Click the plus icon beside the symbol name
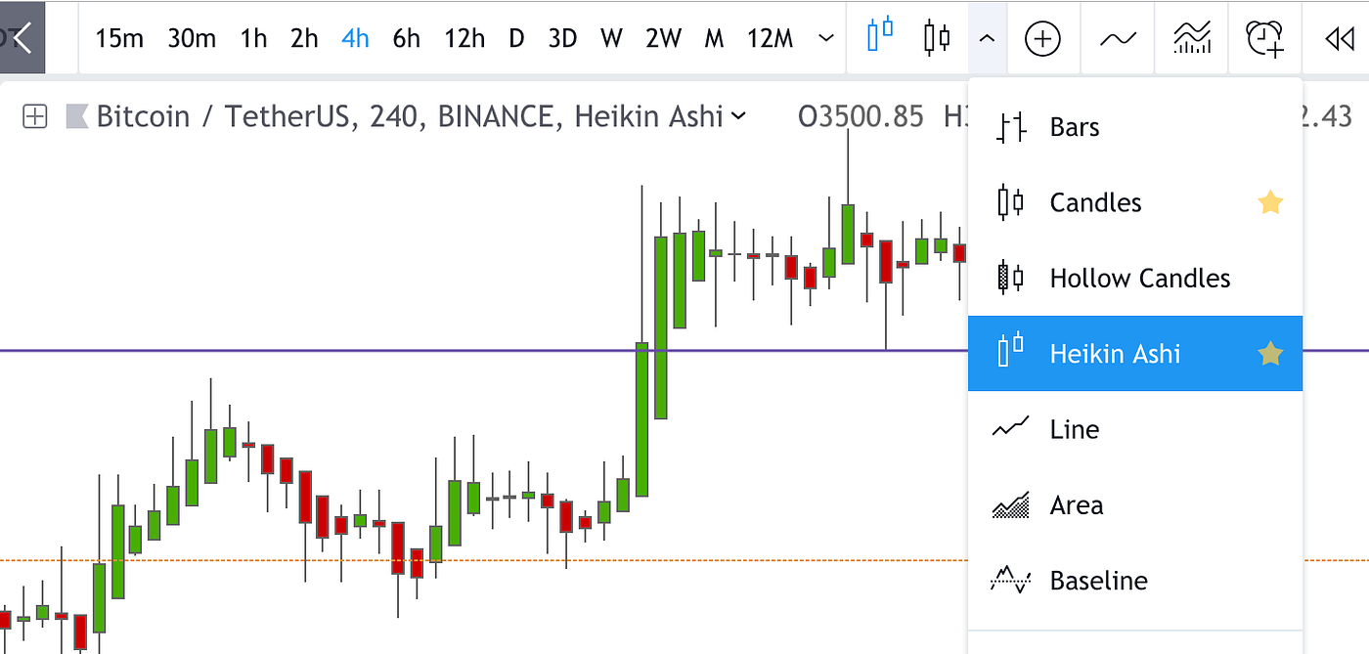Viewport: 1369px width, 654px height. 35,116
